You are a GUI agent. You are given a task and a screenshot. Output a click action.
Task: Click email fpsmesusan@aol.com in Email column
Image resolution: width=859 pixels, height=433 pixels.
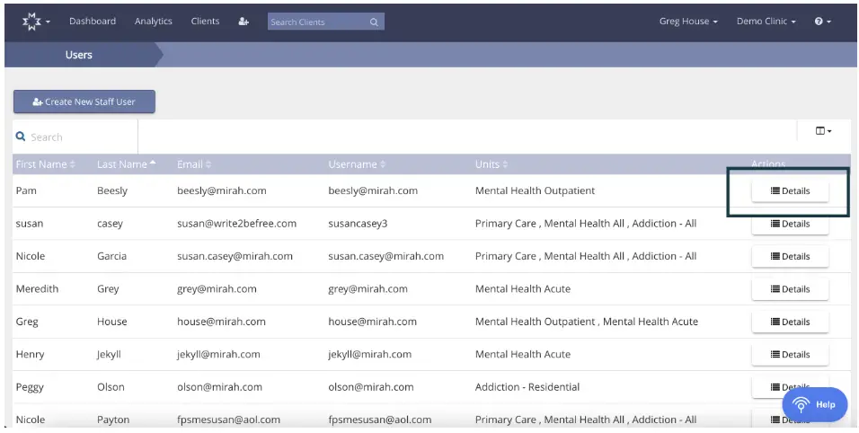[228, 420]
